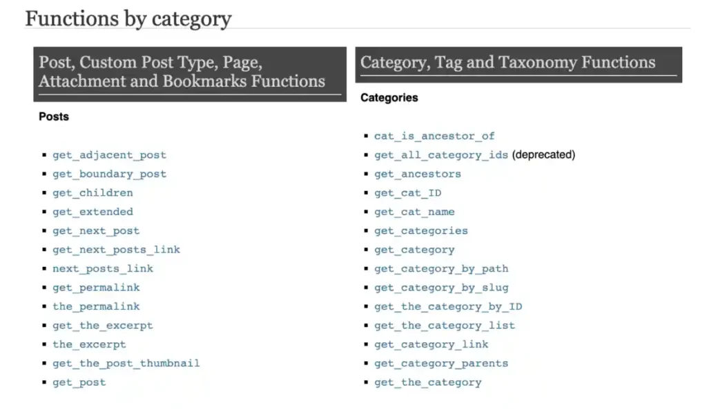Open the get_boundary_post function page
This screenshot has height=409, width=707.
pyautogui.click(x=109, y=174)
